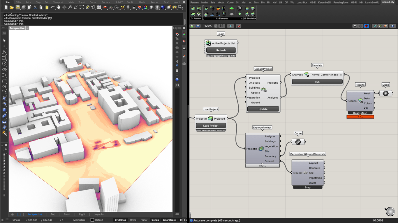Turn off Osnap in the status bar
This screenshot has height=223, width=398.
pos(155,220)
